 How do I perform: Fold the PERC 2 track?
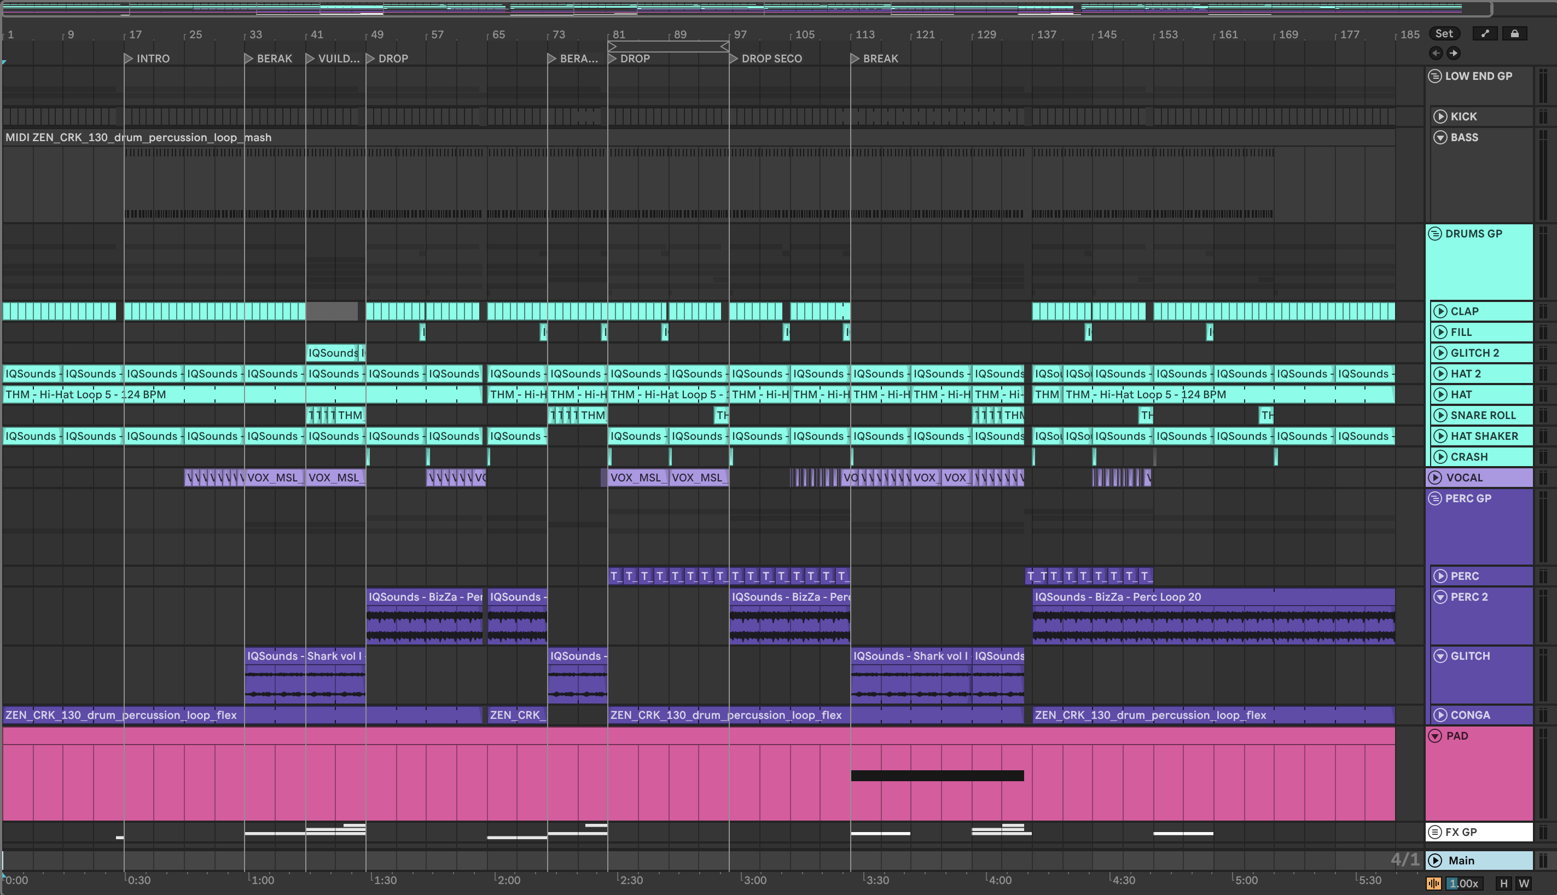pos(1440,597)
